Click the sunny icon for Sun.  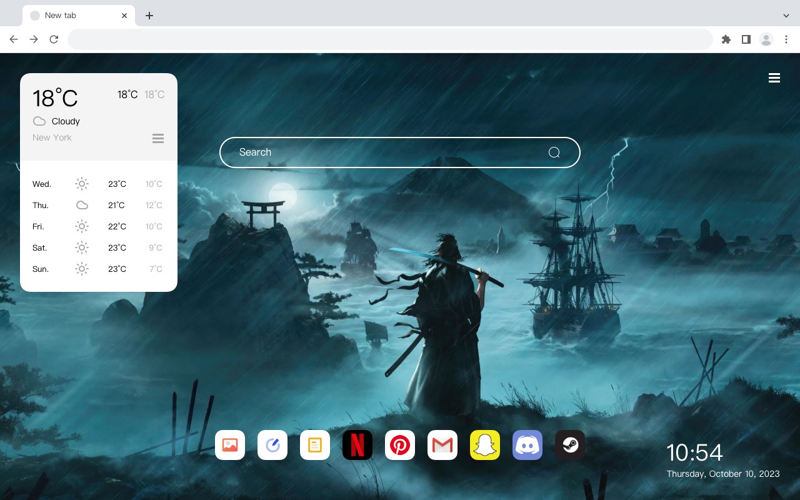coord(82,269)
